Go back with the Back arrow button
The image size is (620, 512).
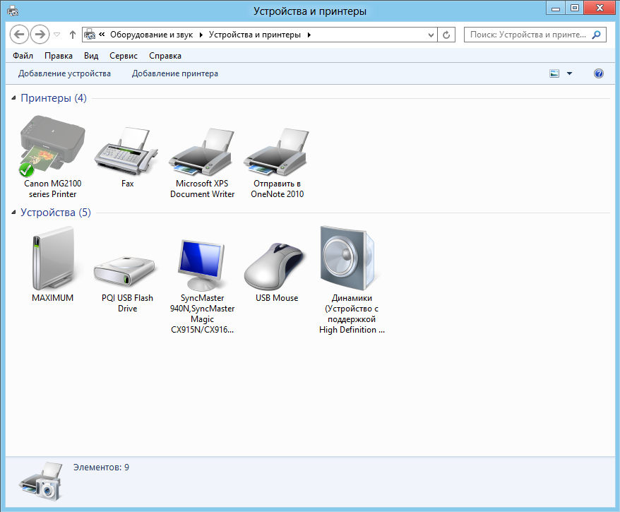(x=19, y=35)
